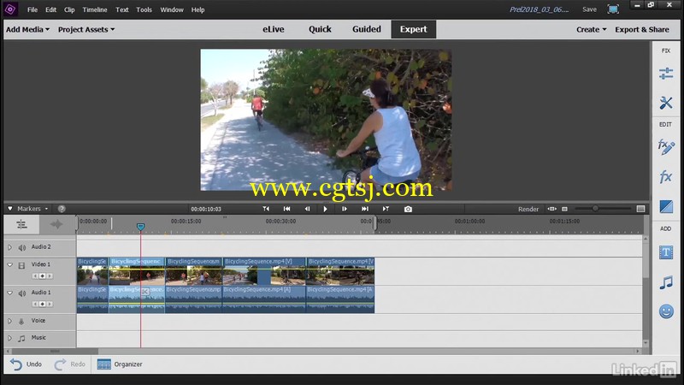Viewport: 684px width, 385px height.
Task: Step back one frame
Action: (307, 209)
